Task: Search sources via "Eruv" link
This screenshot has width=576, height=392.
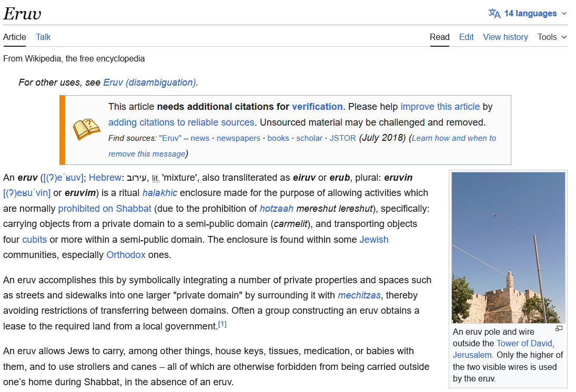Action: (170, 138)
